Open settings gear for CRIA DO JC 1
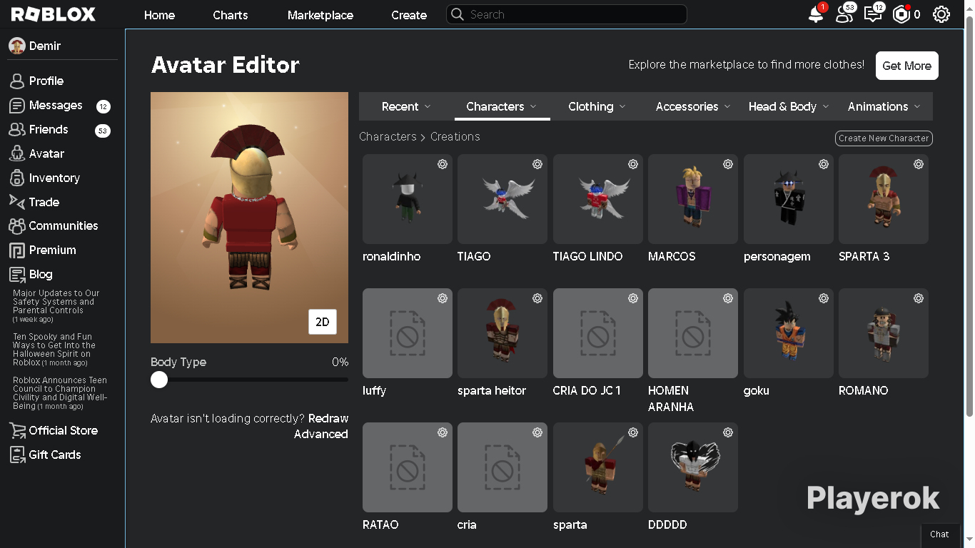 point(633,298)
